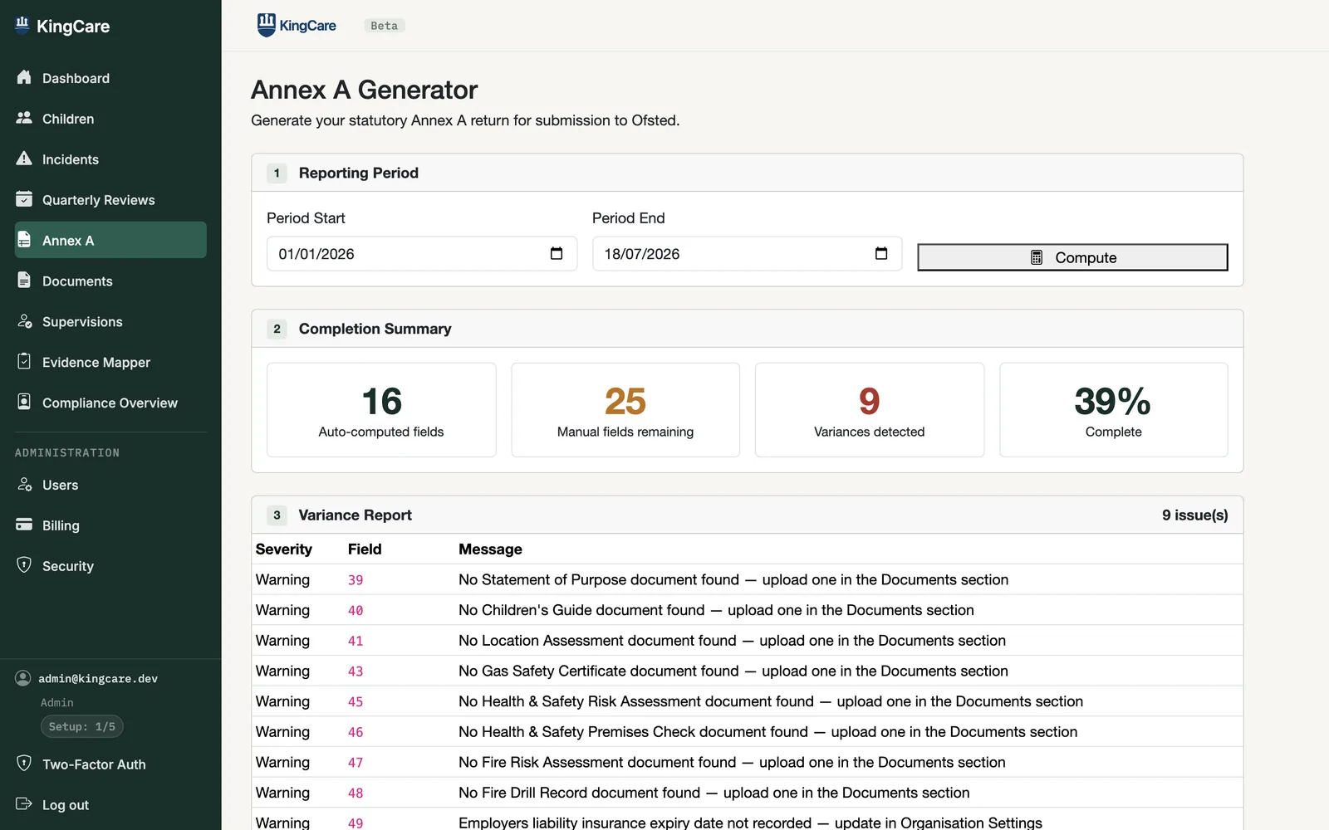The image size is (1329, 830).
Task: Open the Evidence Mapper page
Action: click(110, 363)
